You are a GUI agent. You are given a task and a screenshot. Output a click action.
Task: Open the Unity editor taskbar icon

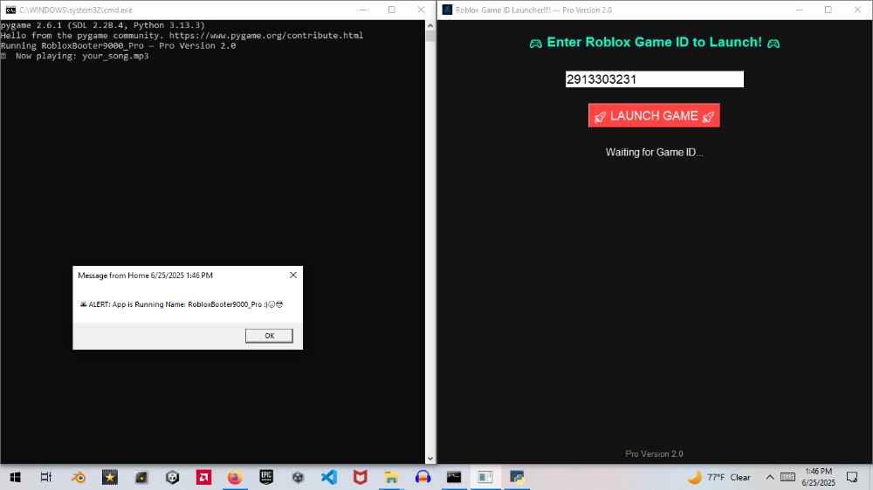click(298, 477)
